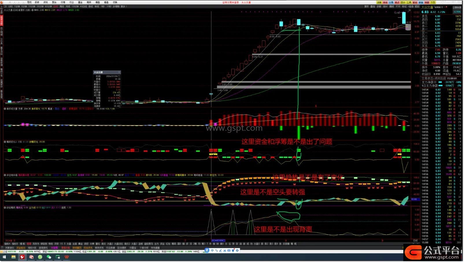Switch chart to 1分钟 period

pos(17,6)
